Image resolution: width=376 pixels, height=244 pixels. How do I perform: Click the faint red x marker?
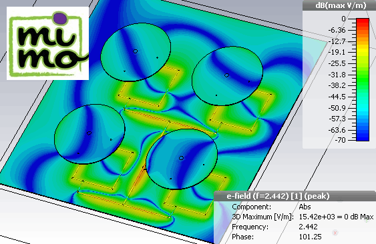tap(335, 232)
